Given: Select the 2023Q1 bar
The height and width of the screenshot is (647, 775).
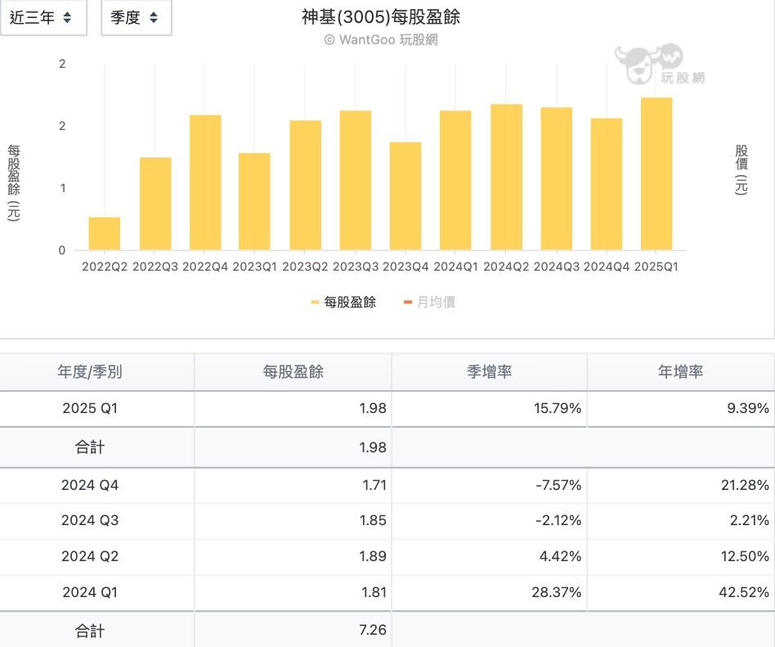Looking at the screenshot, I should (x=254, y=201).
